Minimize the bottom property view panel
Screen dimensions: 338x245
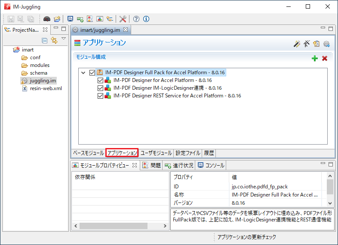[323, 163]
